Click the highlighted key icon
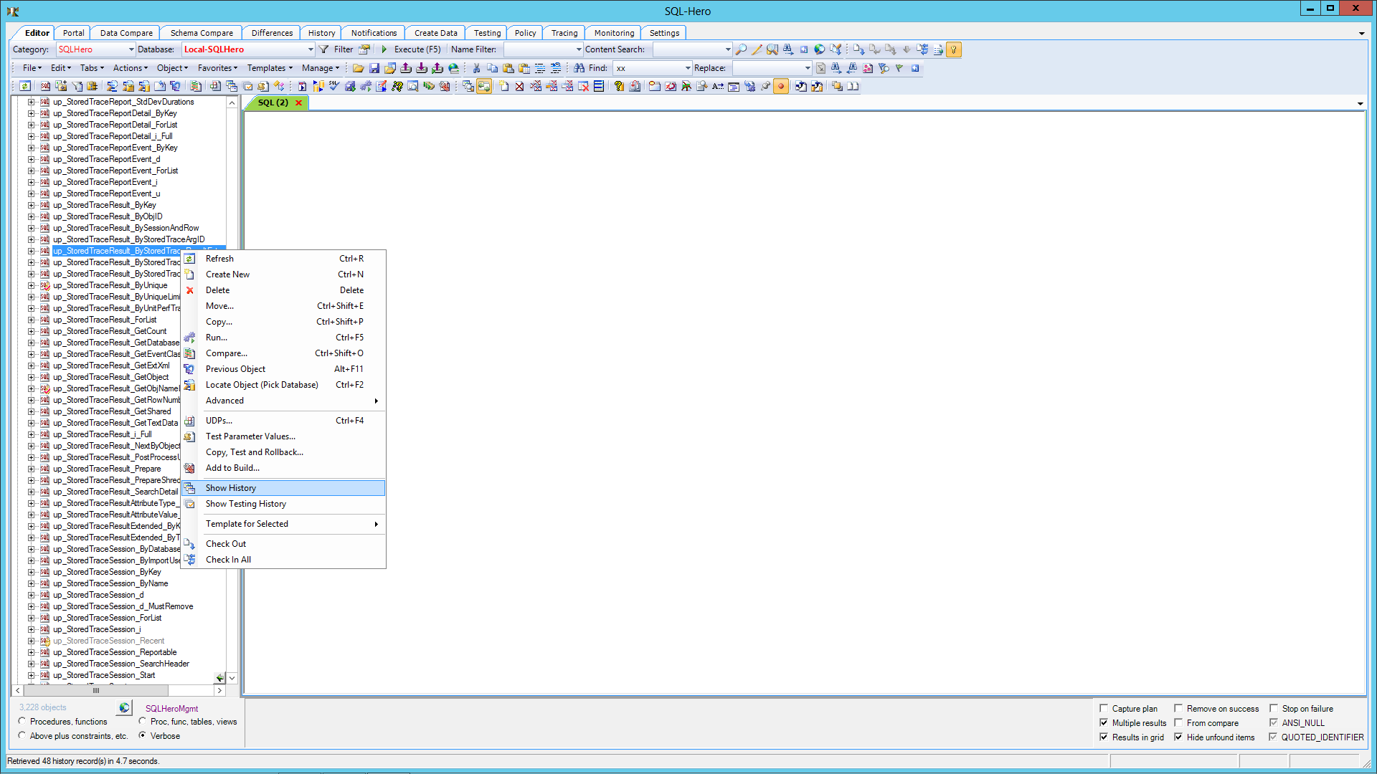The image size is (1377, 774). pos(954,49)
